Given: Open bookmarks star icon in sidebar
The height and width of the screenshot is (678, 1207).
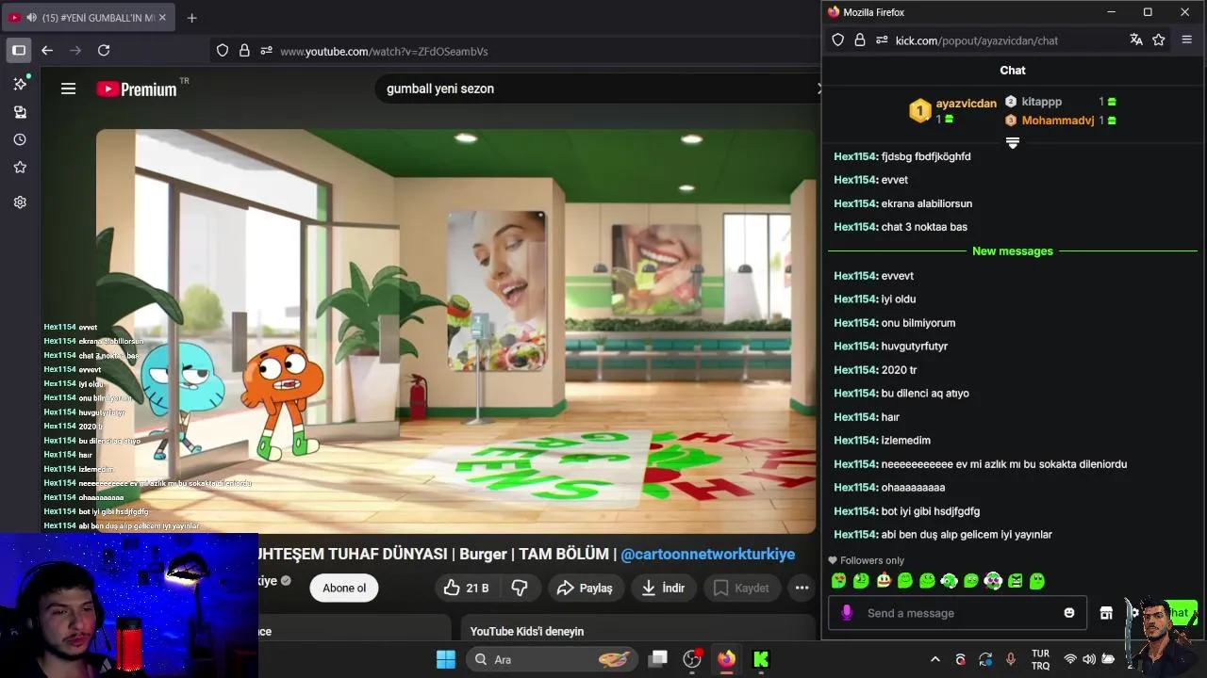Looking at the screenshot, I should click(x=20, y=167).
